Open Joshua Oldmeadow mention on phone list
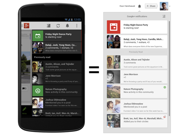The height and width of the screenshot is (135, 188). [57, 103]
